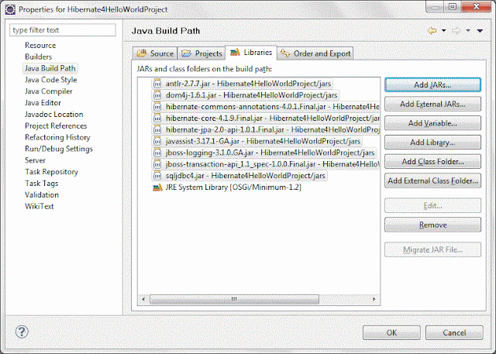Screen dimensions: 496x354
Task: Open Task Tags page
Action: coord(41,184)
